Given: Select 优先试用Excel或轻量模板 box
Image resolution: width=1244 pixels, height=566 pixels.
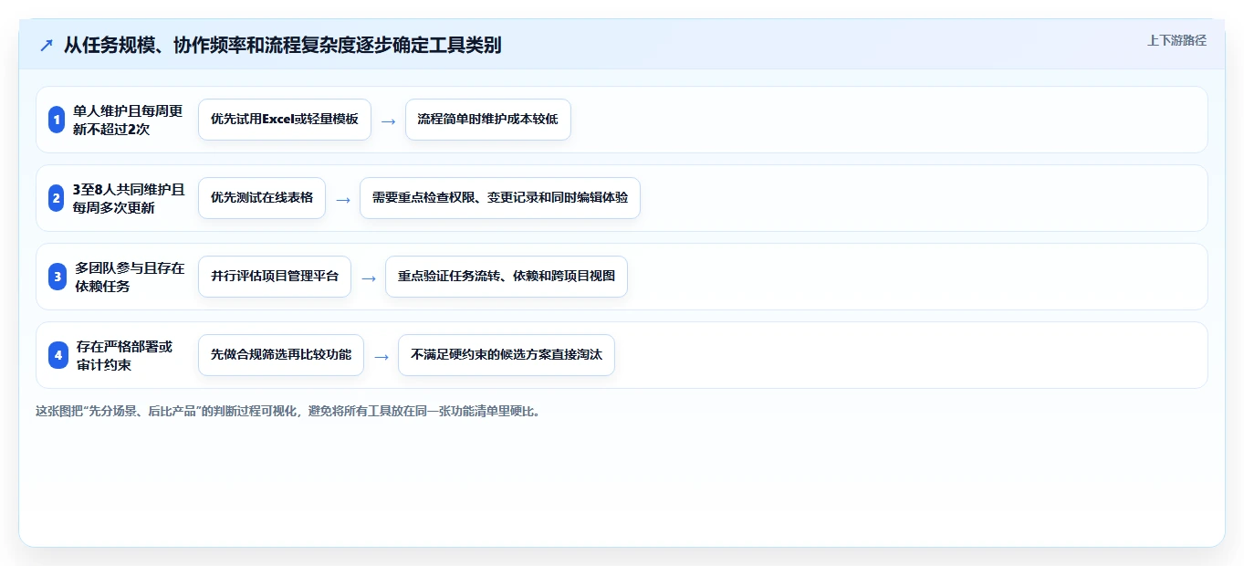Looking at the screenshot, I should [x=285, y=120].
